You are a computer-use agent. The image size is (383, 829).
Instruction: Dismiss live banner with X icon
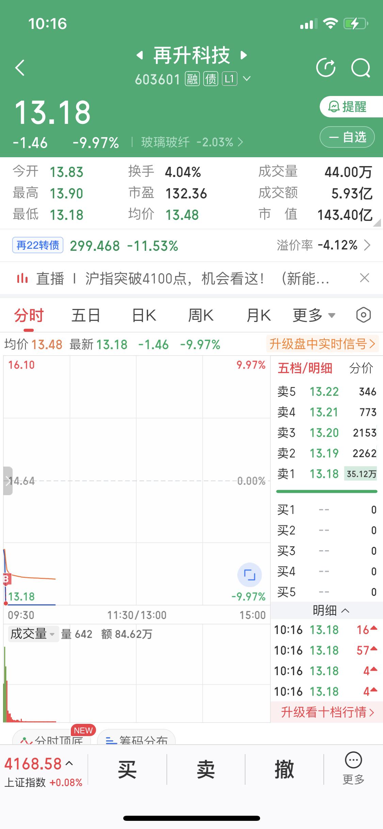tap(365, 278)
